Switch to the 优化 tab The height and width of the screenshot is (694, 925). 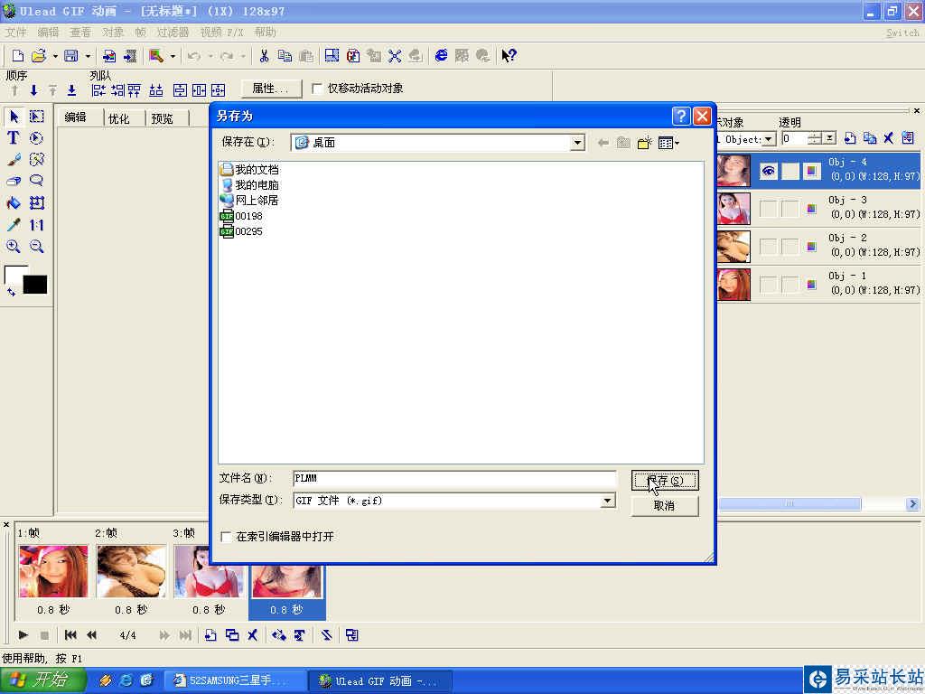click(x=118, y=118)
